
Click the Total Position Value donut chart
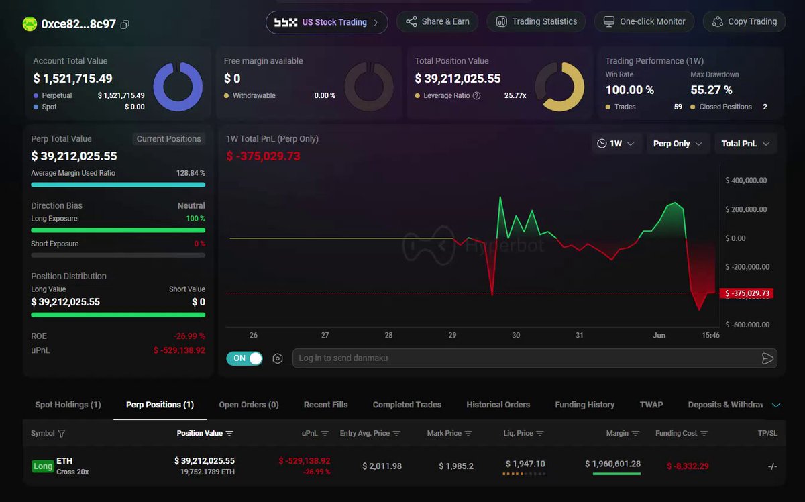coord(559,87)
